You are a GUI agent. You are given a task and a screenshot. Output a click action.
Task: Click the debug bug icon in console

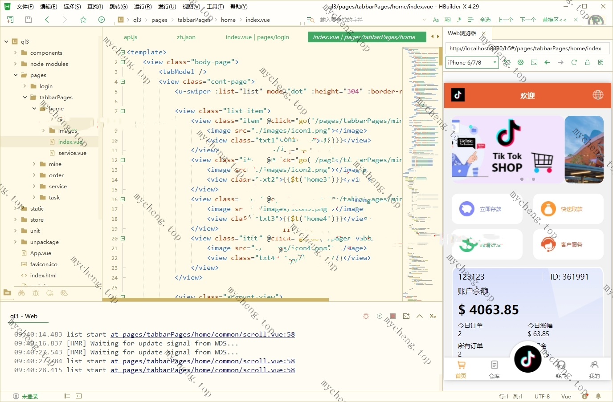pyautogui.click(x=366, y=316)
